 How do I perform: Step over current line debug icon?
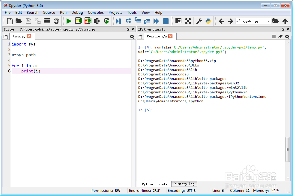point(128,21)
